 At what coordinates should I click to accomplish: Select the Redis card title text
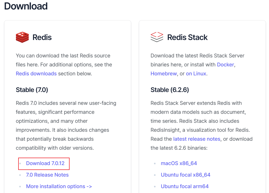tap(42, 37)
